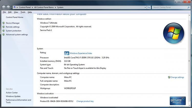Viewport: 192px width, 108px height.
Task: Select the System breadcrumb
Action: (60, 7)
